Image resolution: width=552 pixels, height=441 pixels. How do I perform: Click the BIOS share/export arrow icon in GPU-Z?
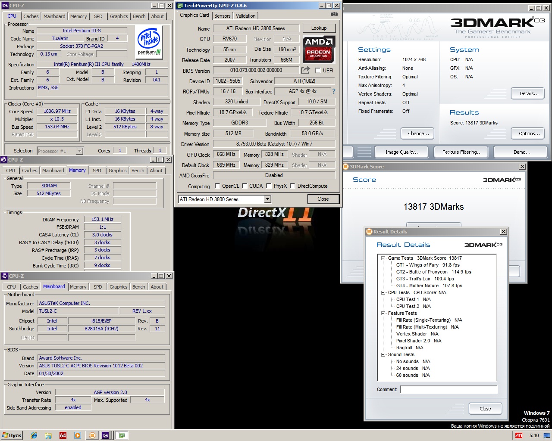coord(305,70)
